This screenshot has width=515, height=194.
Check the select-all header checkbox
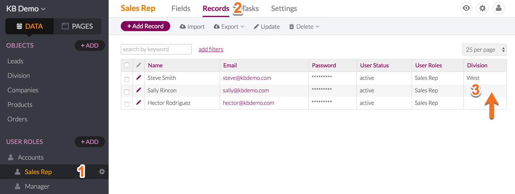(x=127, y=65)
